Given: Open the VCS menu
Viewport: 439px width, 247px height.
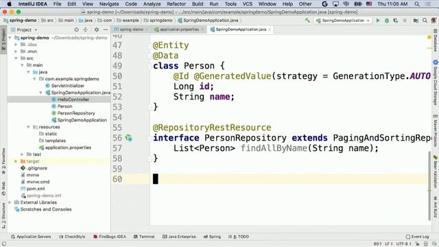Looking at the screenshot, I should (247, 4).
